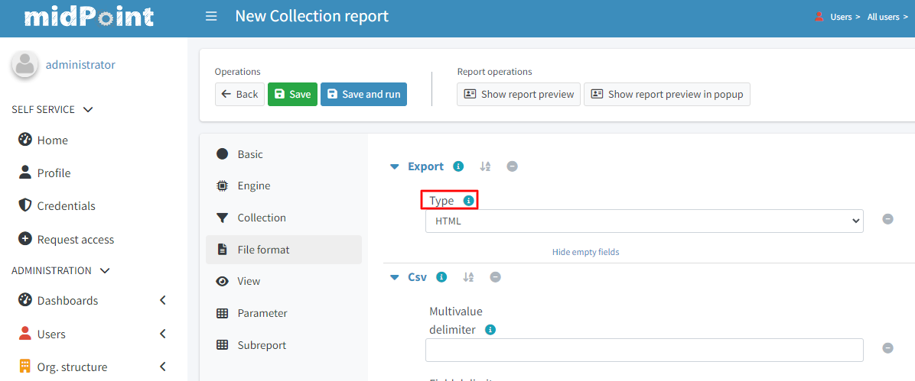Click the Save and run button

(x=363, y=94)
